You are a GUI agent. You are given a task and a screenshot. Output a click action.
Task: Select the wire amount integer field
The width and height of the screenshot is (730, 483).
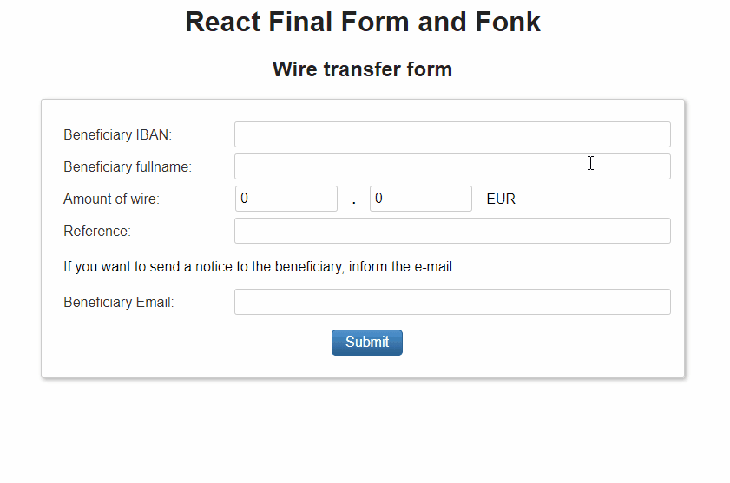pyautogui.click(x=286, y=199)
